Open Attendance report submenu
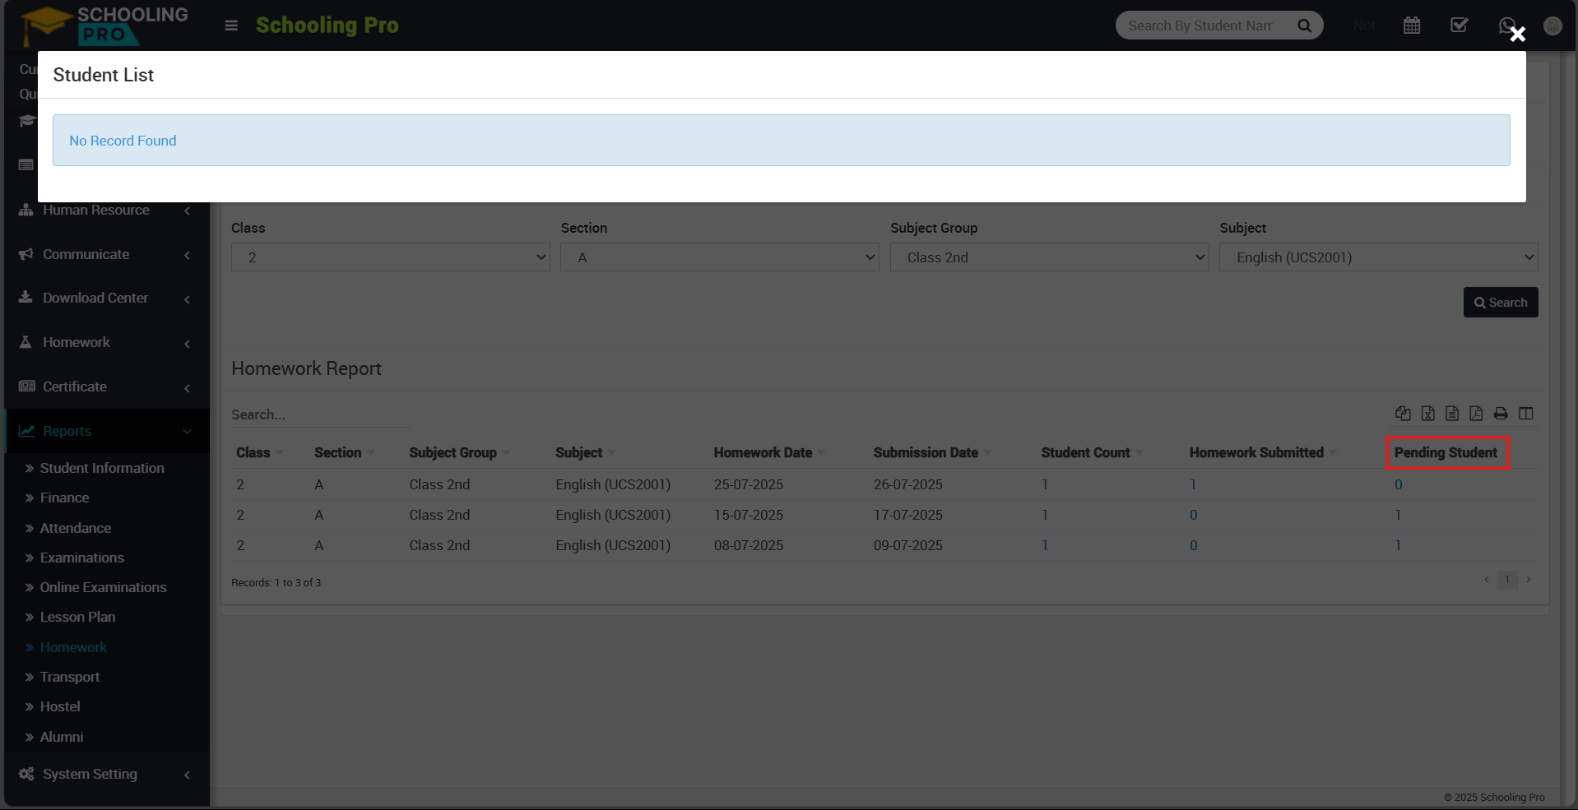 76,528
